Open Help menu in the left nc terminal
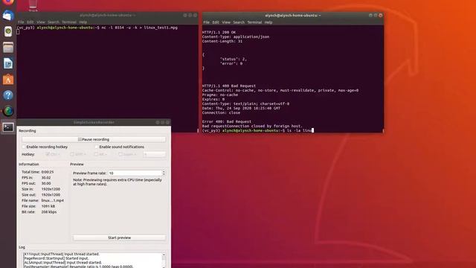476x268 pixels. 83,22
